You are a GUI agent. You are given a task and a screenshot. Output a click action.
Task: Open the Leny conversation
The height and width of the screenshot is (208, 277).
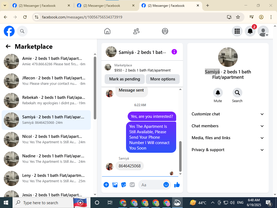(46, 178)
